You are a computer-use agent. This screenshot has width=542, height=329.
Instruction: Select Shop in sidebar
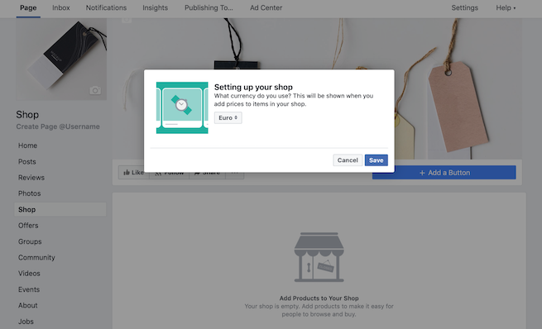[x=60, y=210]
